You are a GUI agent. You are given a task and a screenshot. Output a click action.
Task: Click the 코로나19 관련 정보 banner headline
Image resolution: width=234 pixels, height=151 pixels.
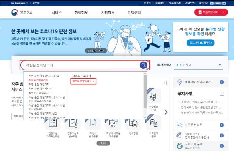click(44, 31)
